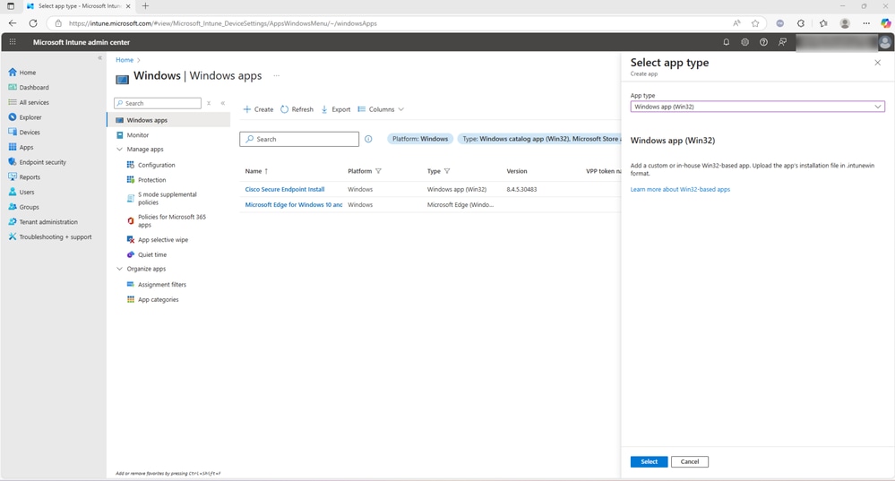Click the info icon next to search box

(x=368, y=139)
